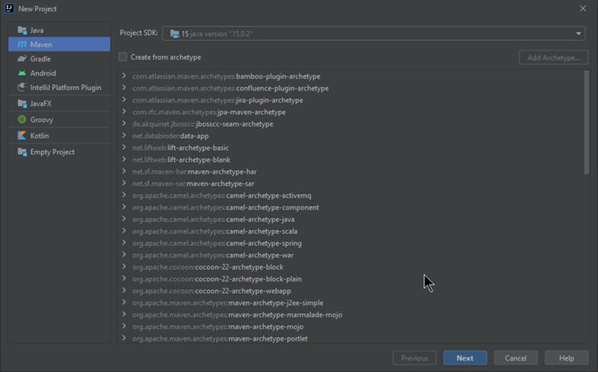Choose IntelliJ Platform Plugin entry

(x=59, y=87)
